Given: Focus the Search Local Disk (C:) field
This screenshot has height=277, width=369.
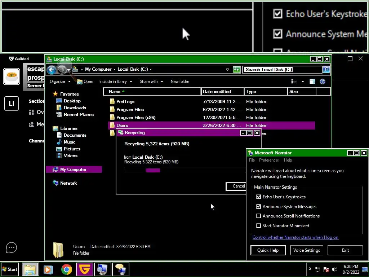Looking at the screenshot, I should coord(282,70).
